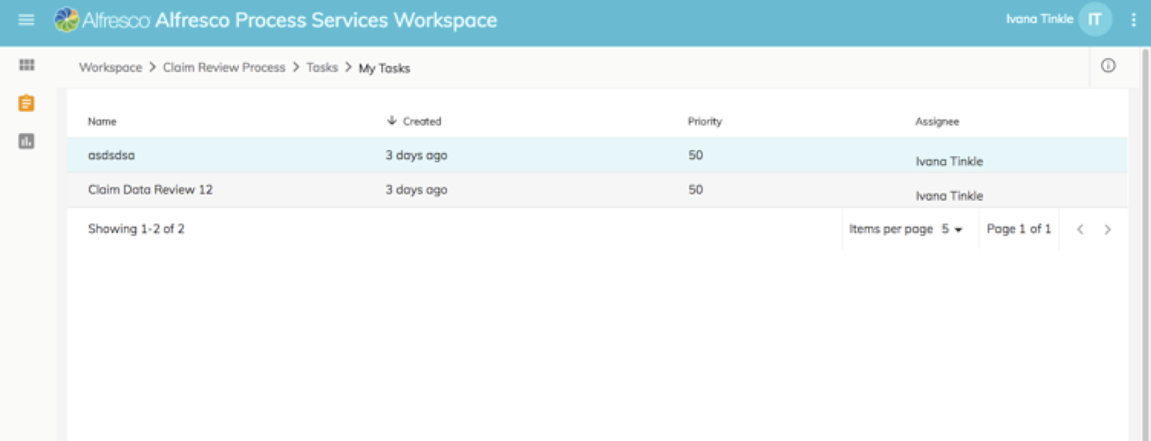Open the app launcher grid icon

pyautogui.click(x=26, y=65)
